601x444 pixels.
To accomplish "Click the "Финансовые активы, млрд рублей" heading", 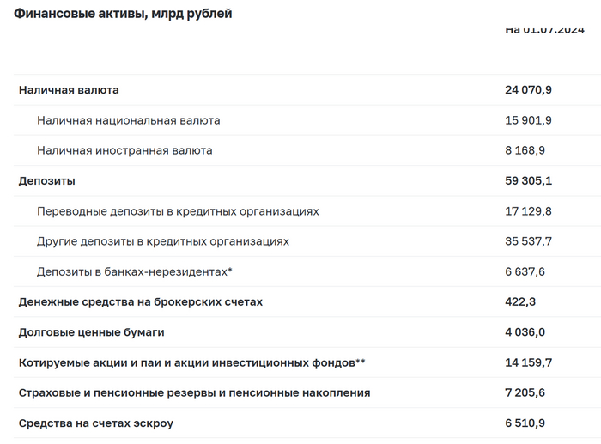I will (123, 14).
